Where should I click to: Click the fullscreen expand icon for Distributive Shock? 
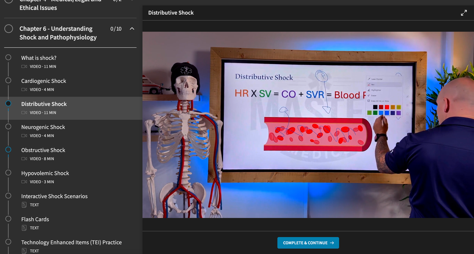pos(464,12)
